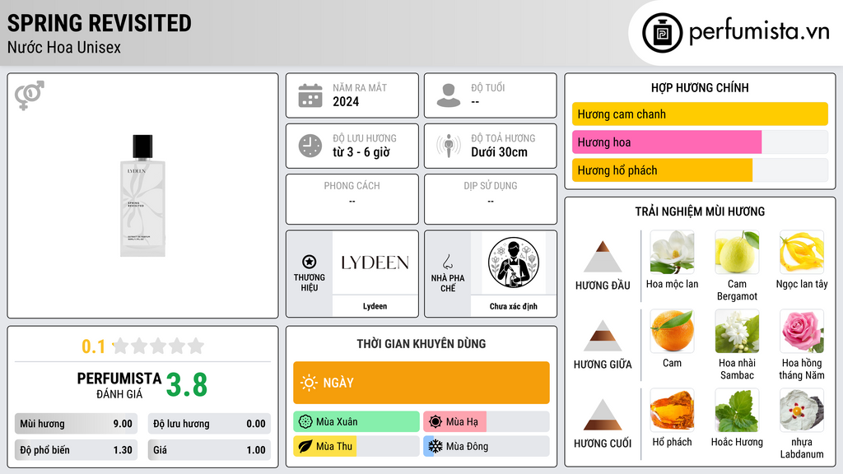The width and height of the screenshot is (843, 474).
Task: Click the Hương Cuối pyramid icon
Action: (x=603, y=415)
